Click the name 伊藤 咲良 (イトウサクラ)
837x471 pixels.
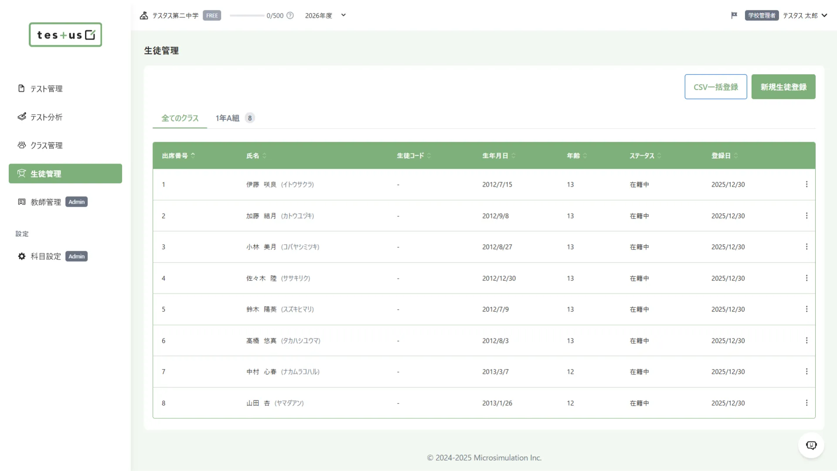[280, 184]
